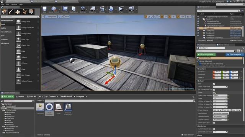Click the Location X value field

(217, 72)
